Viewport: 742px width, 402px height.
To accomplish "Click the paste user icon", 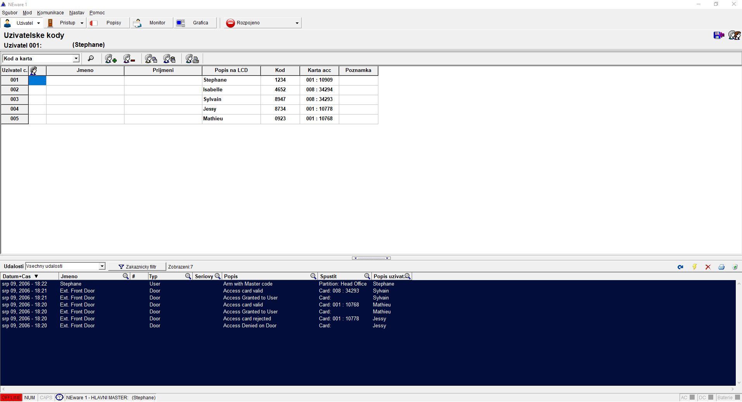I will tap(169, 59).
